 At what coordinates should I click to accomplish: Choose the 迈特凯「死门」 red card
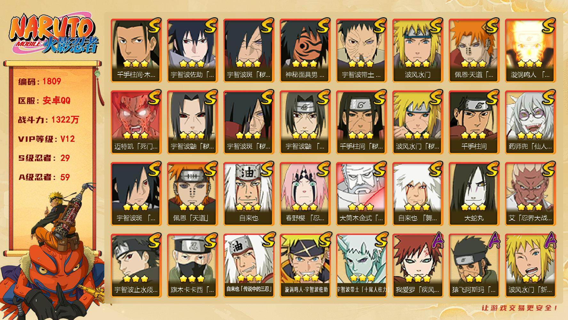136,122
